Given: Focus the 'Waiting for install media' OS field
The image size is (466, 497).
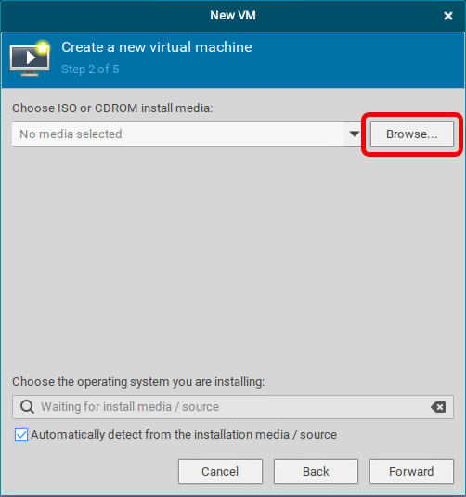Looking at the screenshot, I should 233,407.
